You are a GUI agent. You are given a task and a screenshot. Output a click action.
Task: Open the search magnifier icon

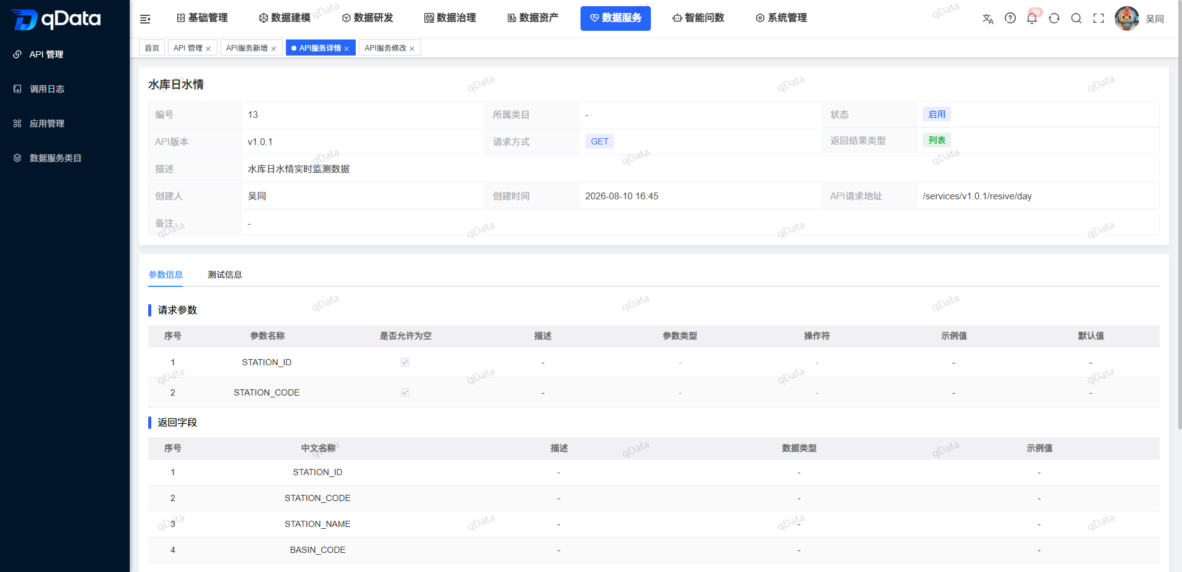click(x=1076, y=19)
